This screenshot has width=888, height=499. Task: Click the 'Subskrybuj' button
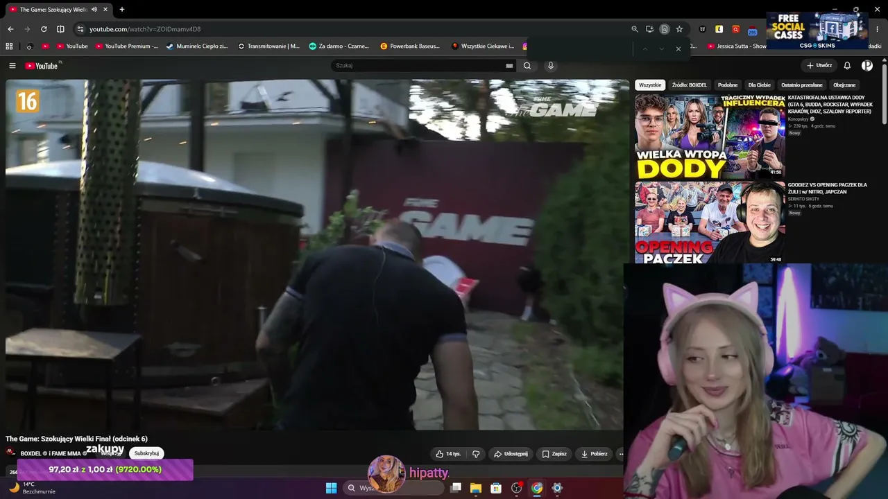click(146, 453)
